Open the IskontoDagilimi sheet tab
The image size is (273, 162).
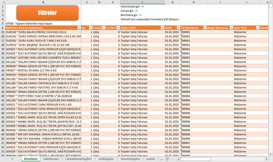point(130,159)
